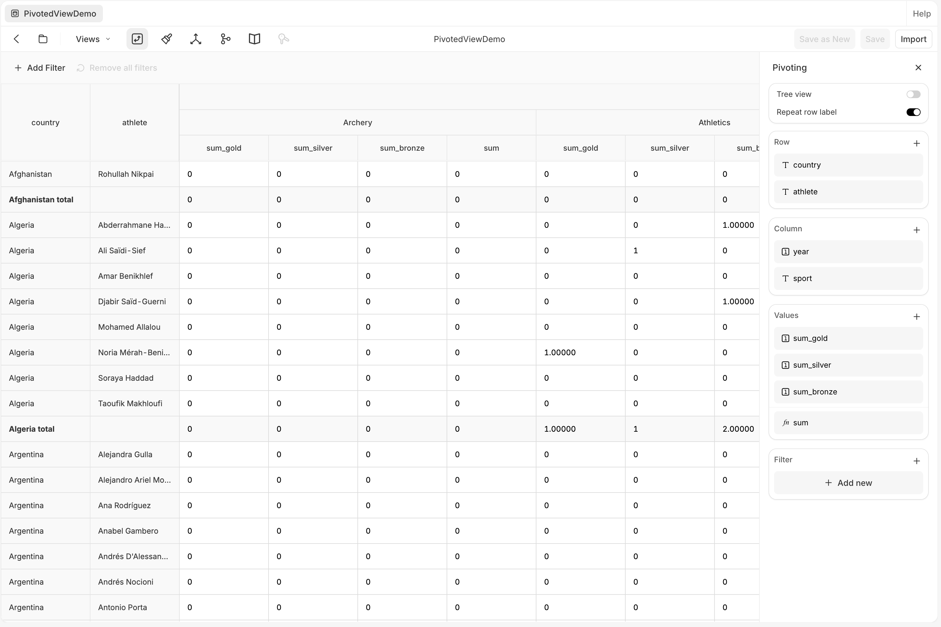This screenshot has height=627, width=941.
Task: Click the athlete column header
Action: pyautogui.click(x=134, y=122)
